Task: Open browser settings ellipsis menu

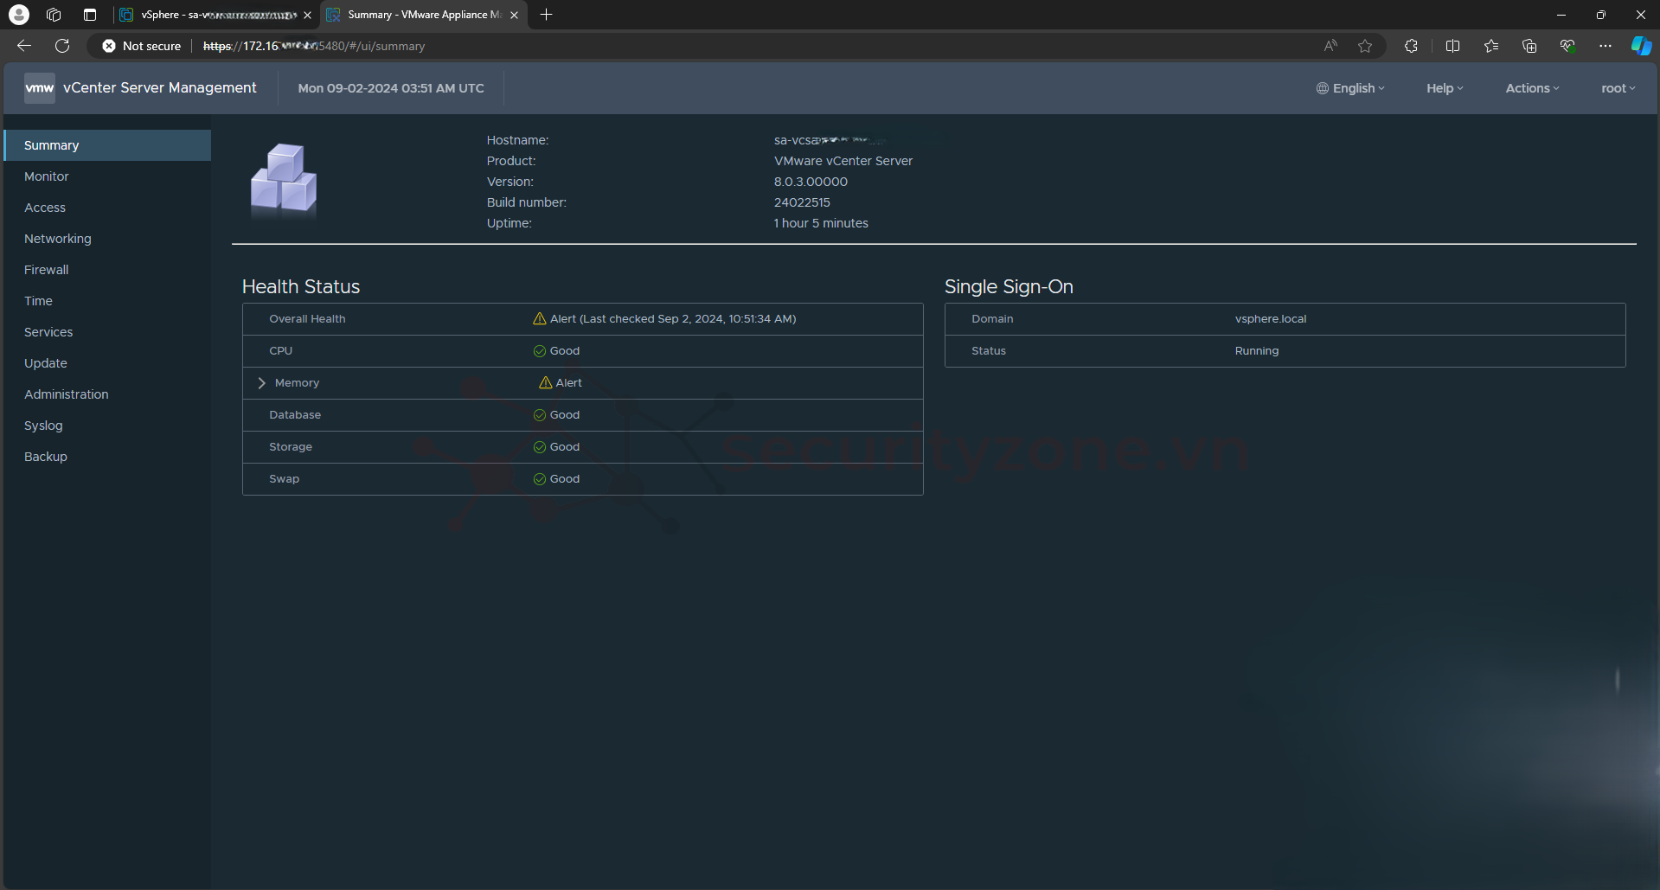Action: coord(1606,46)
